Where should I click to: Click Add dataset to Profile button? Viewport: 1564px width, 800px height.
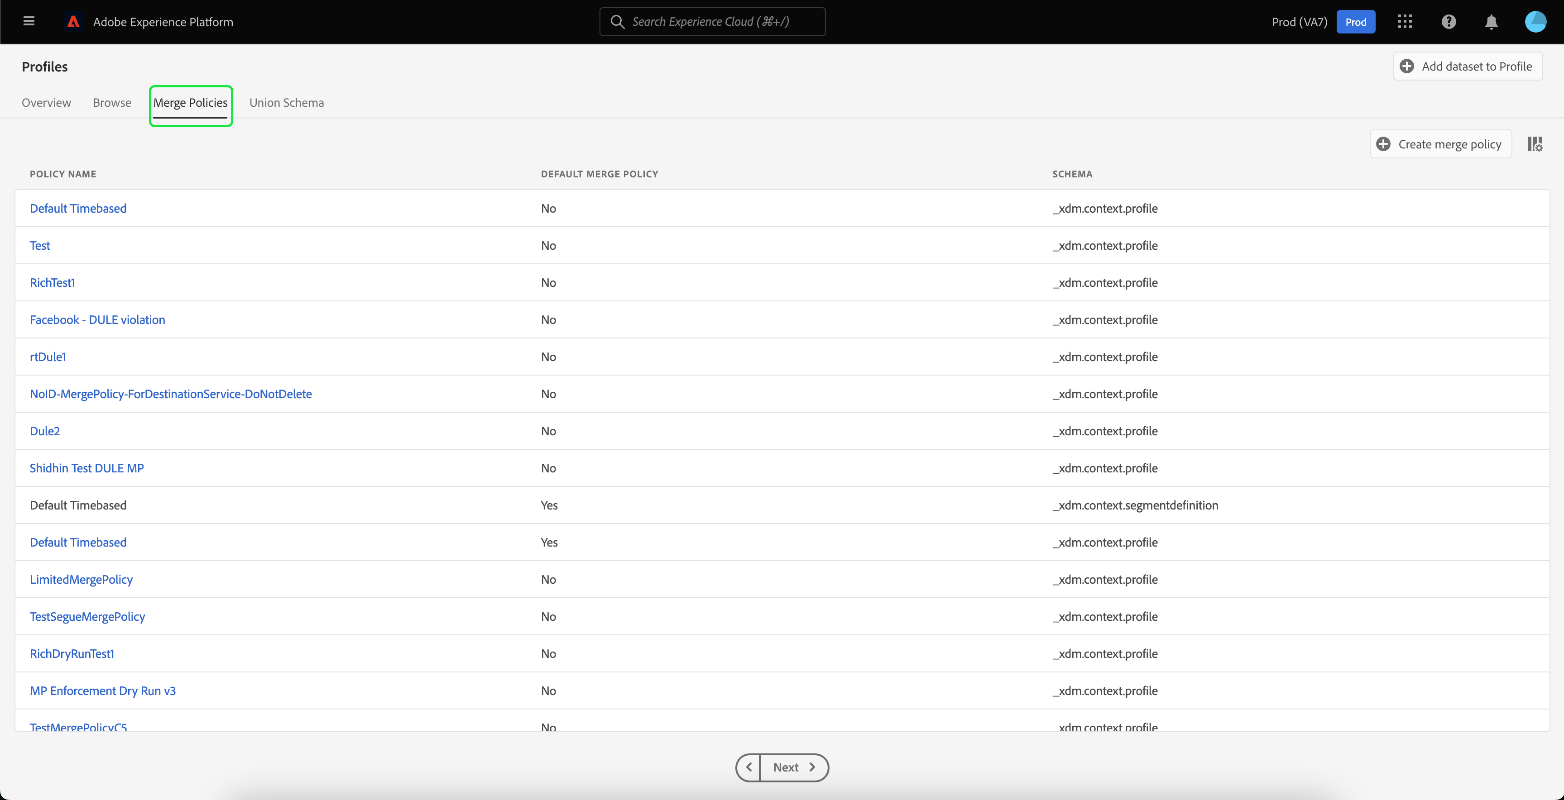(1468, 67)
